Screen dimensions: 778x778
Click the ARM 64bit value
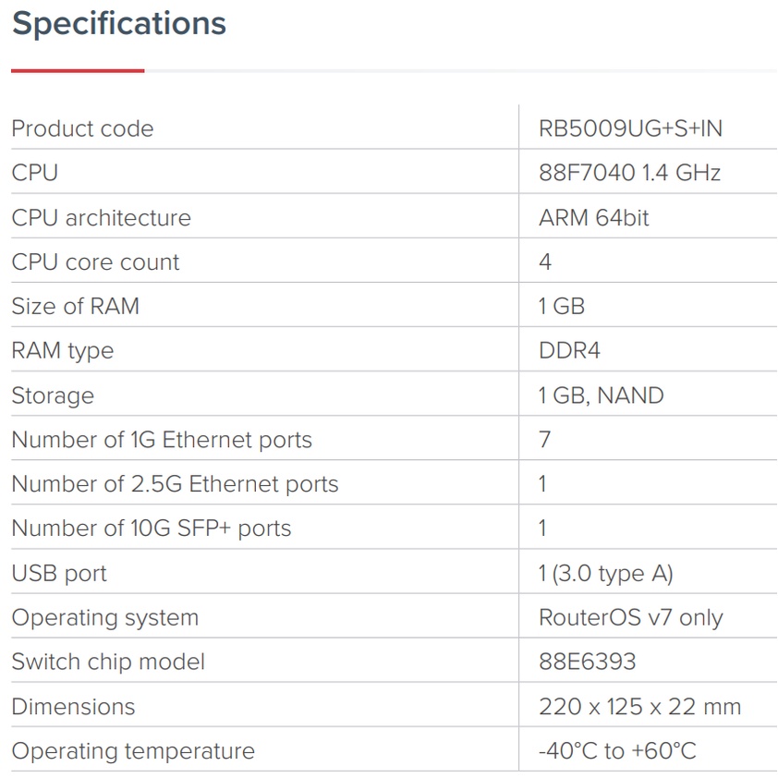[593, 218]
